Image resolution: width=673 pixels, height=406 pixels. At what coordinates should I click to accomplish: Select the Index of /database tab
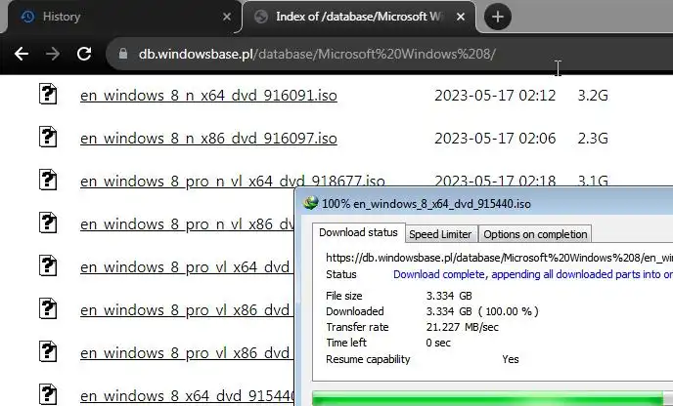[x=359, y=17]
